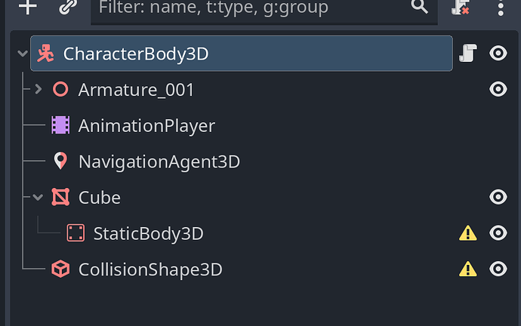Toggle StaticBody3D visibility eye
This screenshot has height=326, width=521.
(498, 232)
